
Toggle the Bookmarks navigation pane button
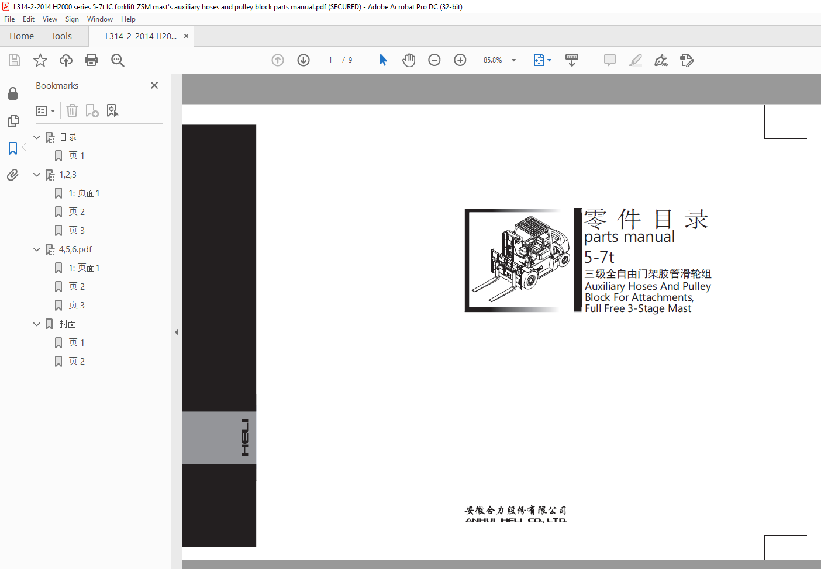pyautogui.click(x=13, y=148)
